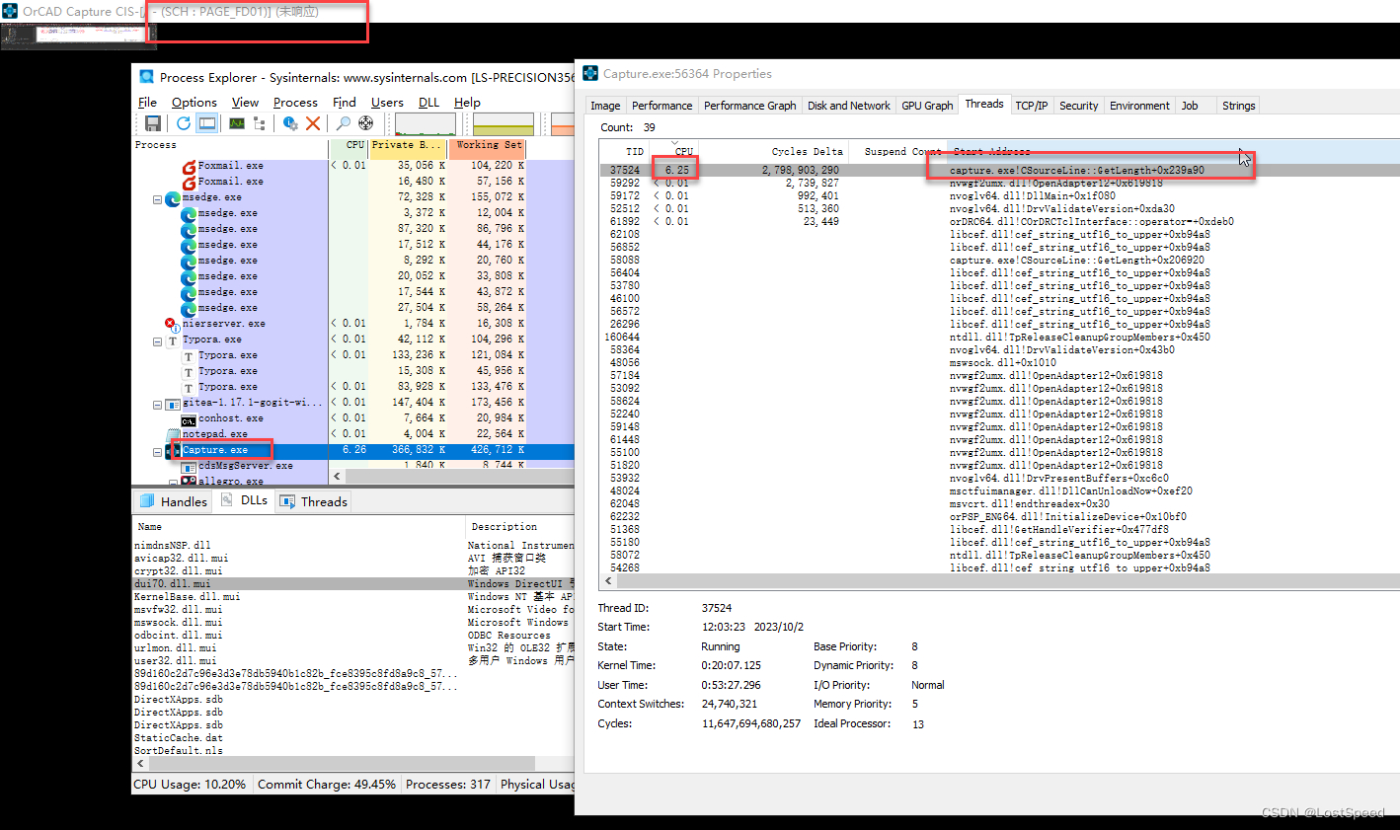Toggle the process tree view icon
Image resolution: width=1400 pixels, height=830 pixels.
260,123
